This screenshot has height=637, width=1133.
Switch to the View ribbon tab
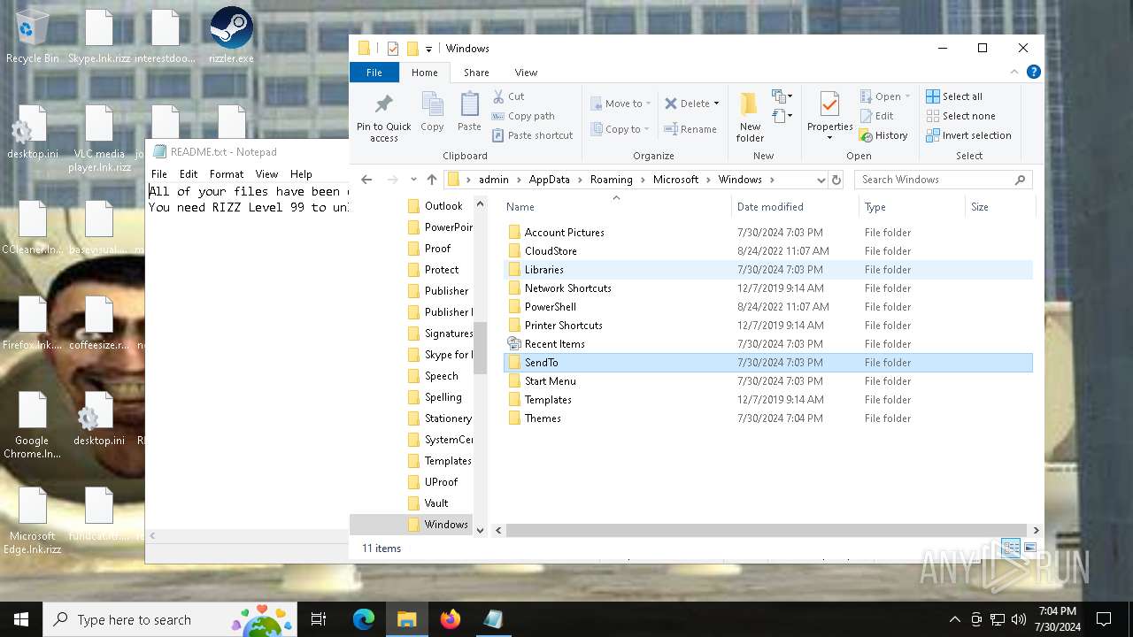click(x=526, y=73)
